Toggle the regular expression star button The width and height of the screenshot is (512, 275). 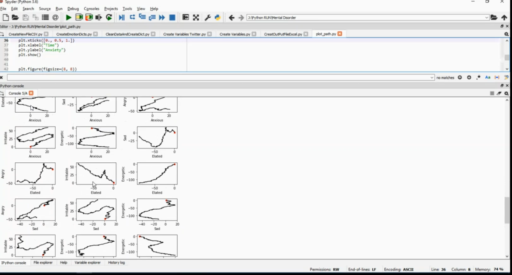pyautogui.click(x=478, y=78)
